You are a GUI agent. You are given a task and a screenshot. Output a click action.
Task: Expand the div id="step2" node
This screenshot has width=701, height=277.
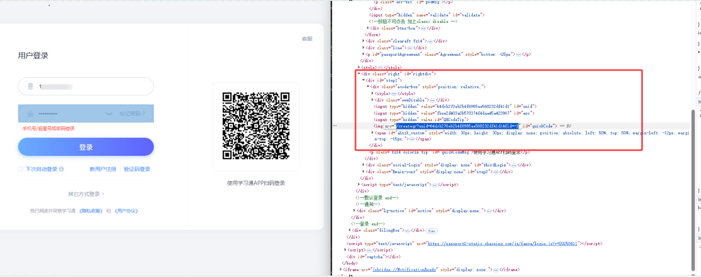(364, 172)
